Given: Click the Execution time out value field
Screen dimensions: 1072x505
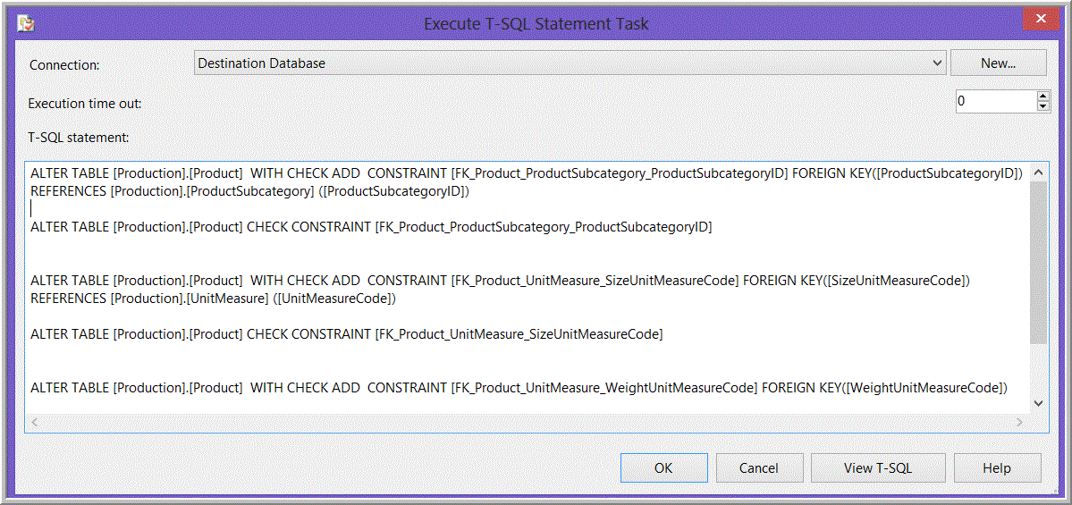Looking at the screenshot, I should (995, 102).
